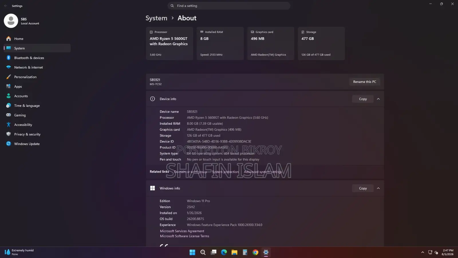
Task: Open taskbar Search
Action: tap(203, 252)
